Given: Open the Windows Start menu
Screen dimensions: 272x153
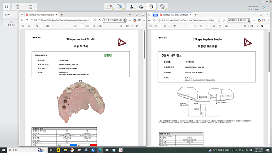Looking at the screenshot, I should click(x=3, y=150).
